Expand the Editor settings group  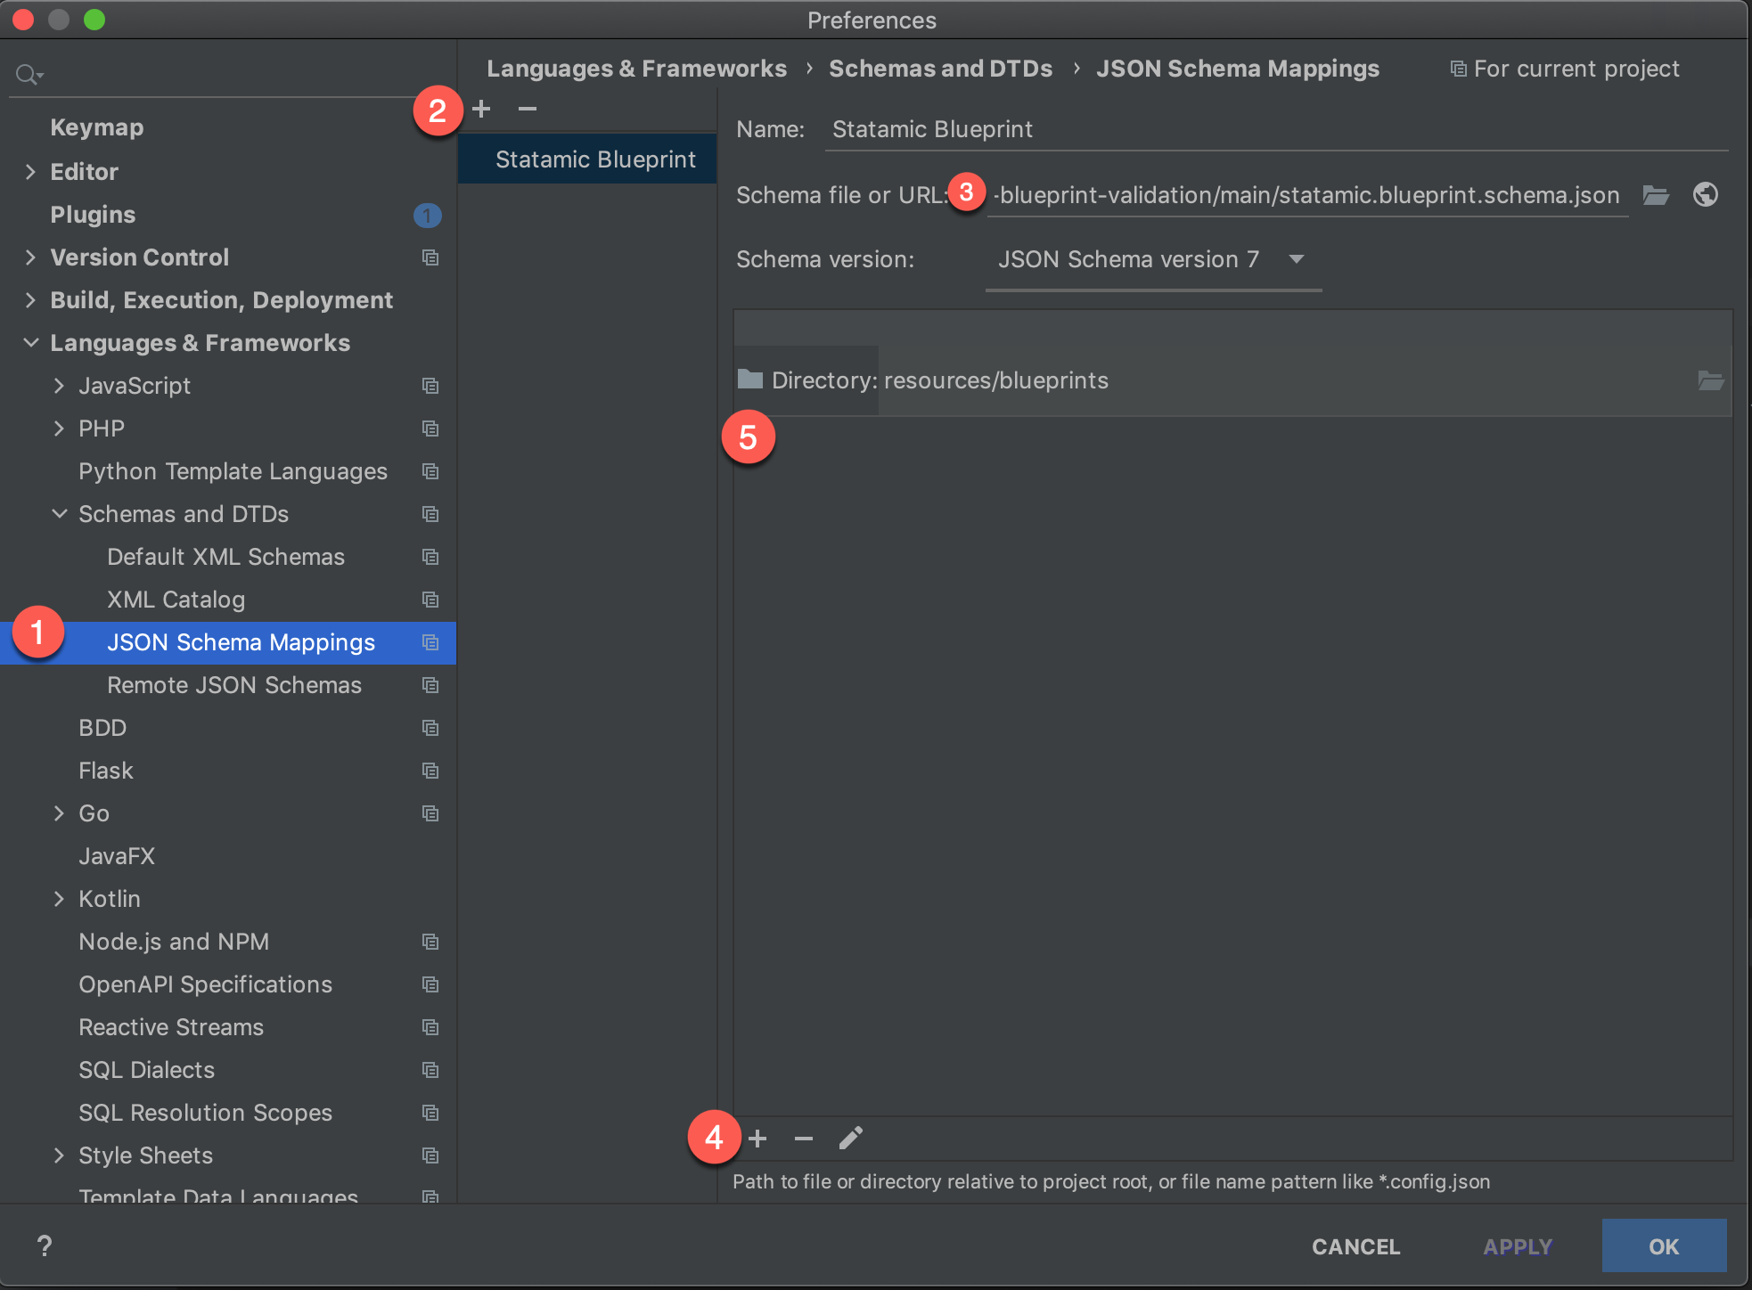click(x=31, y=172)
